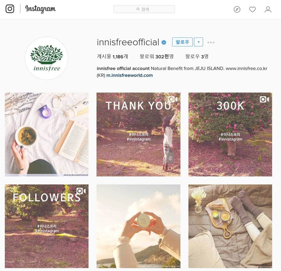View the 팔로워 302천명 followers list

pos(157,56)
